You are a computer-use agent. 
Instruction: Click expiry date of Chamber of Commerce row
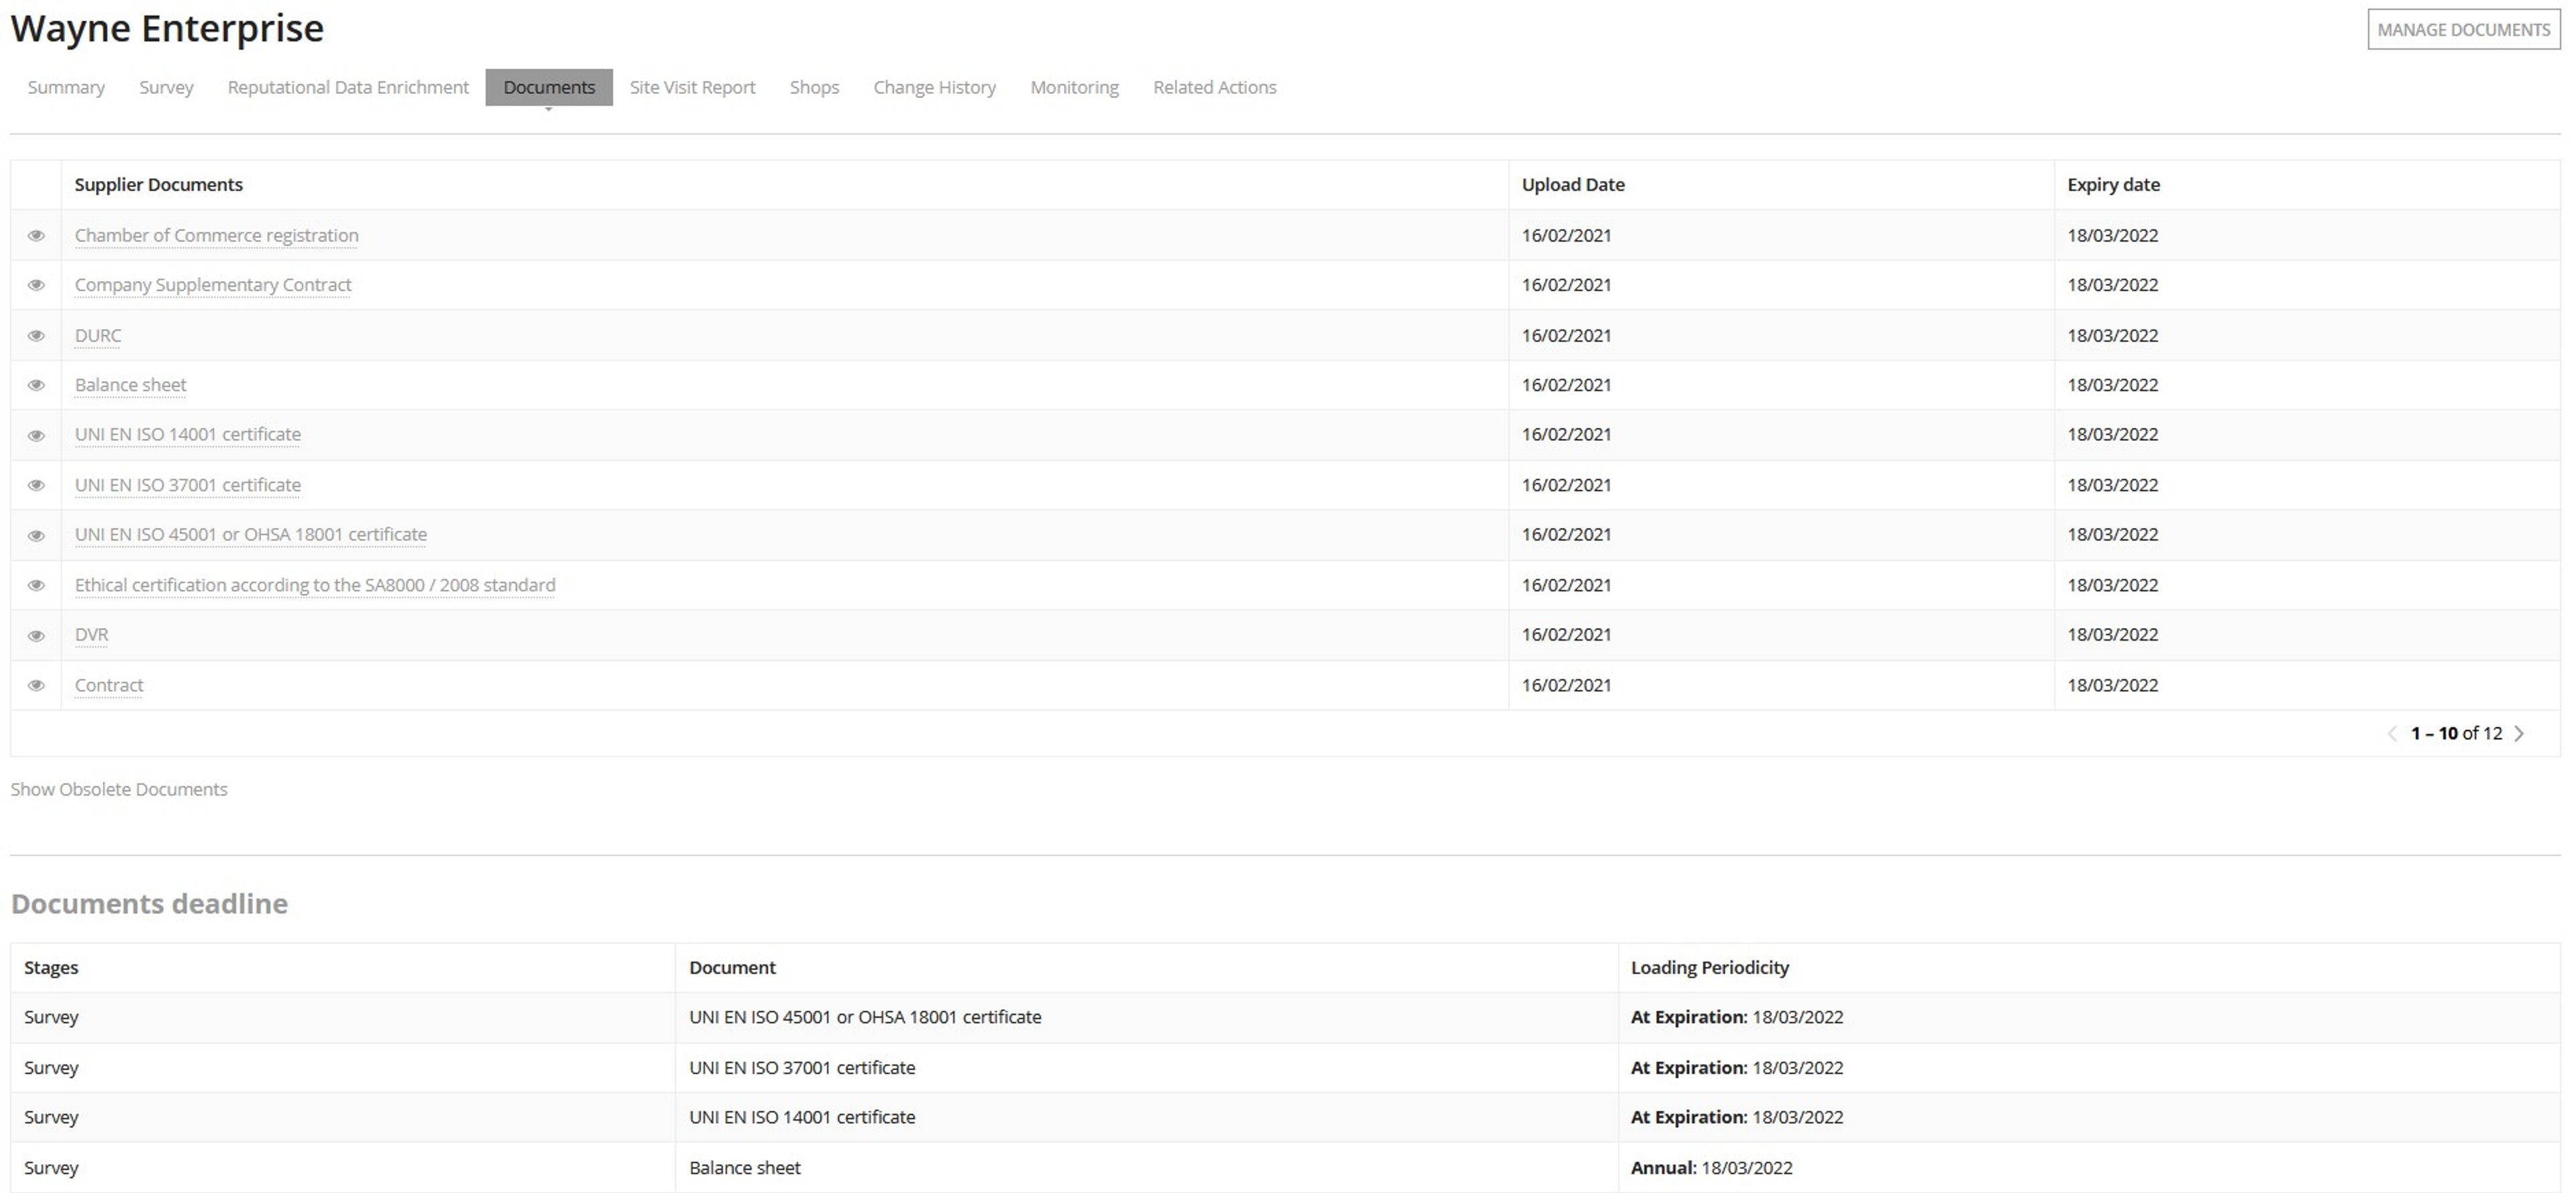[x=2113, y=235]
